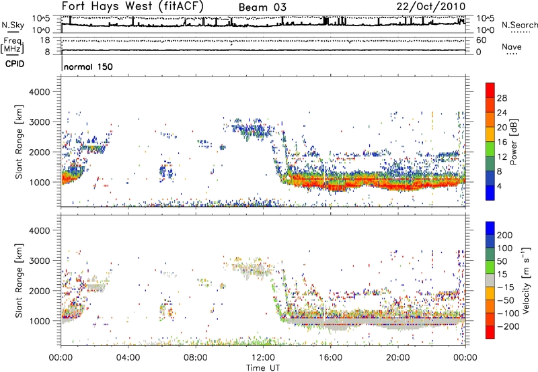This screenshot has height=372, width=538.
Task: Click the '200' velocity colorbar label
Action: 505,235
